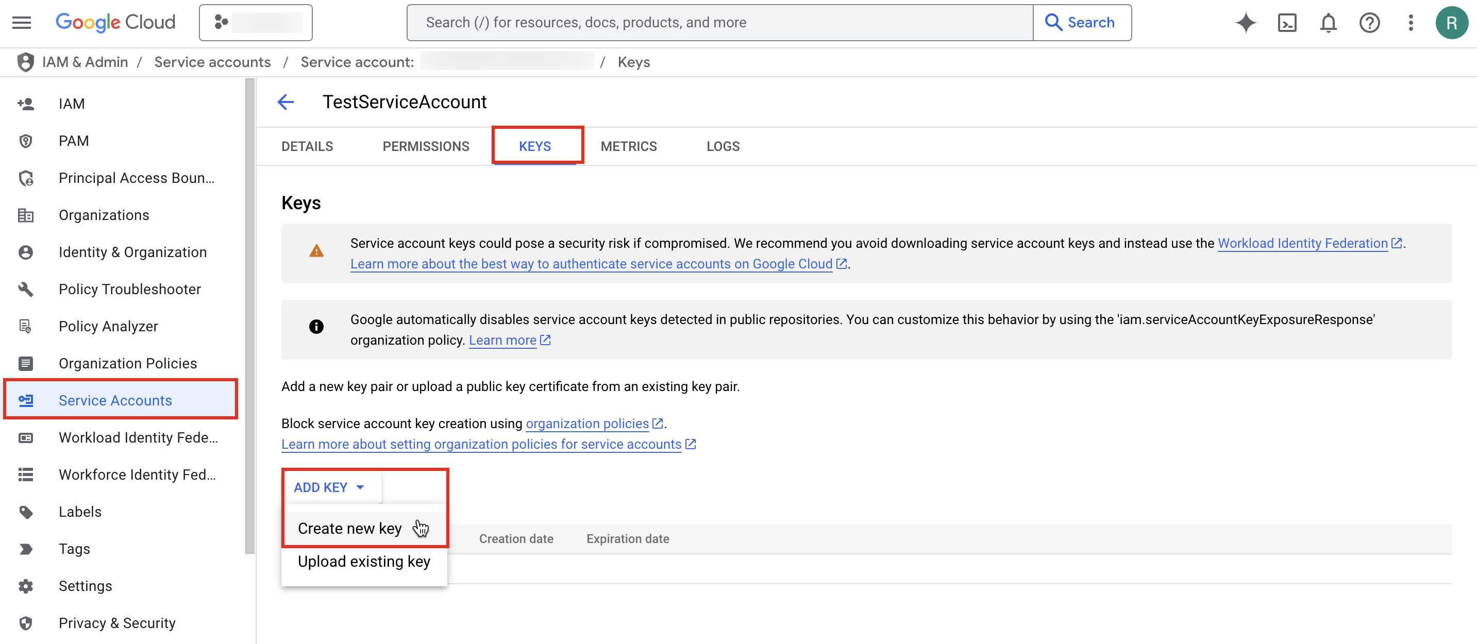The image size is (1477, 644).
Task: Click the Settings gear icon
Action: coord(26,586)
